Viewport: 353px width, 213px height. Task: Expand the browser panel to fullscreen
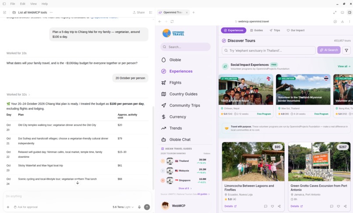click(335, 12)
